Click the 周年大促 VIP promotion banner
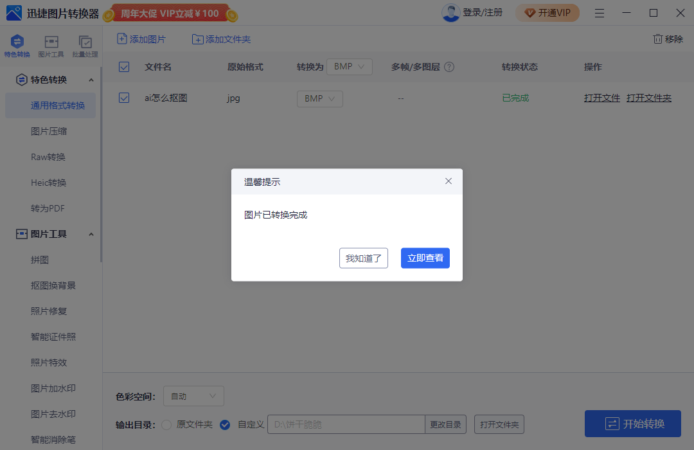Viewport: 694px width, 450px height. pos(170,14)
